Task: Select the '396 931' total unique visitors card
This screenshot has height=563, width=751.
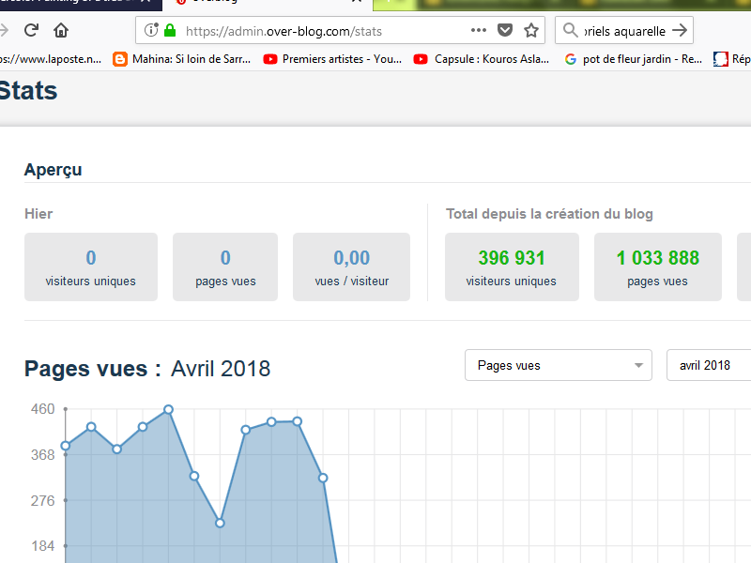Action: (512, 266)
